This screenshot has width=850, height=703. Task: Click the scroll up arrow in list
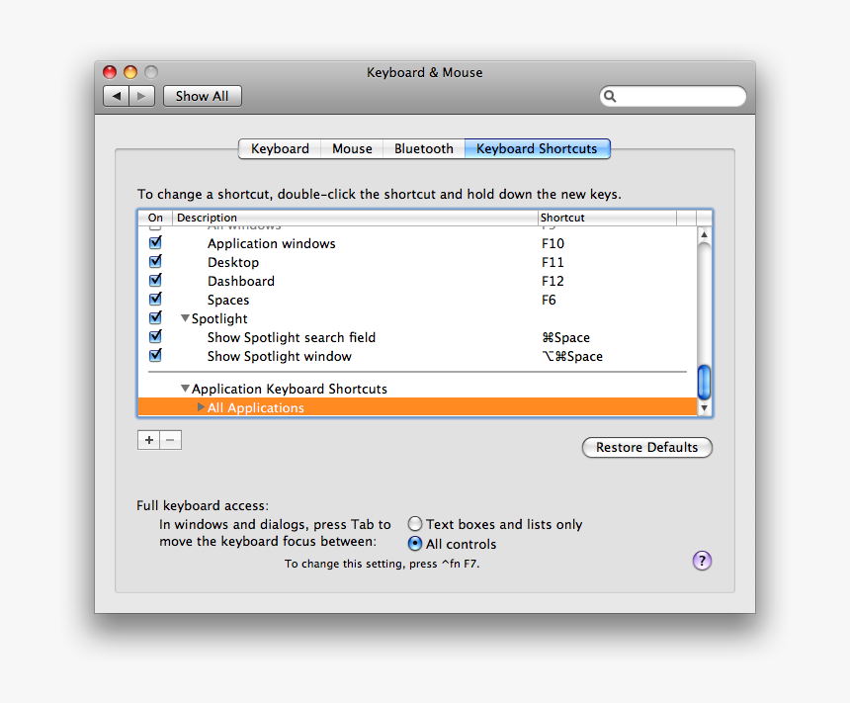point(704,235)
